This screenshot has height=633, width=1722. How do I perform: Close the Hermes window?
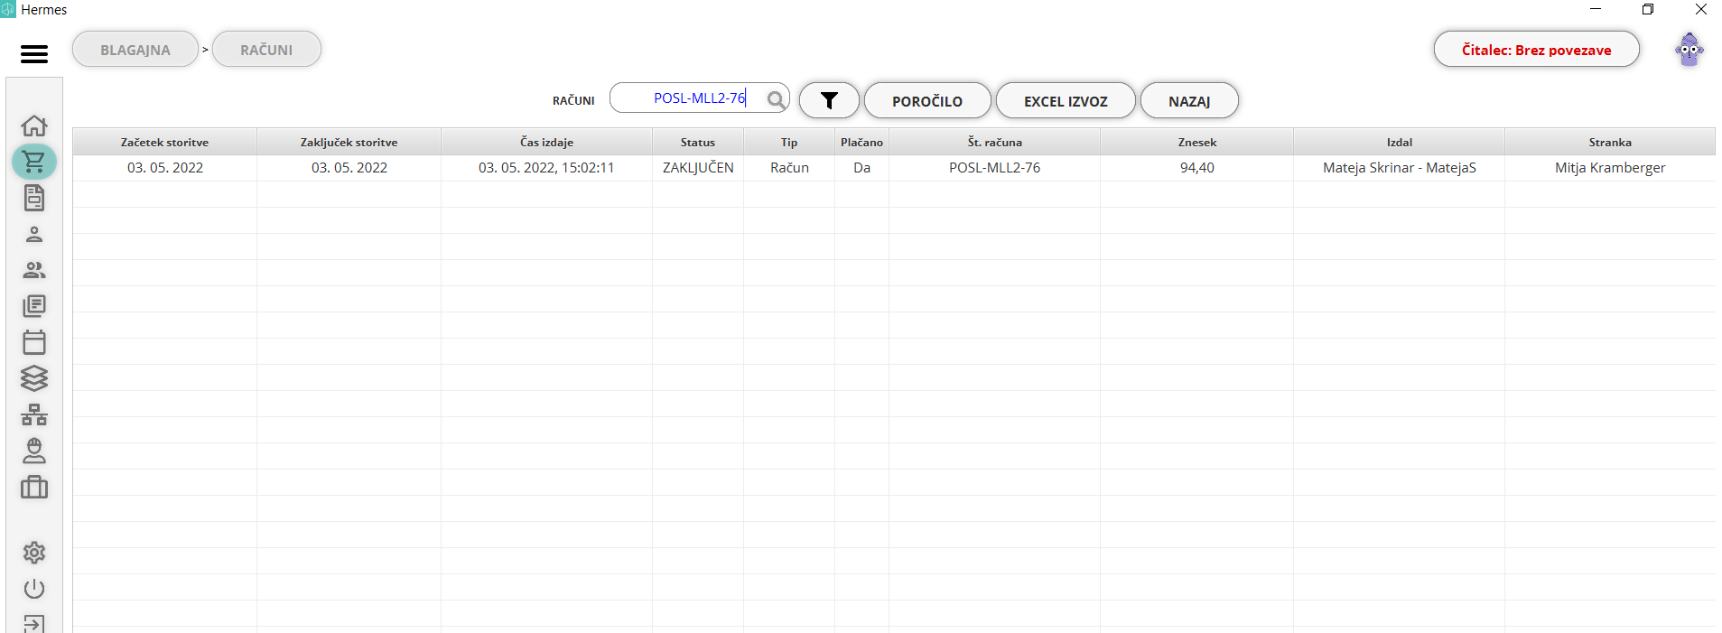[1701, 9]
